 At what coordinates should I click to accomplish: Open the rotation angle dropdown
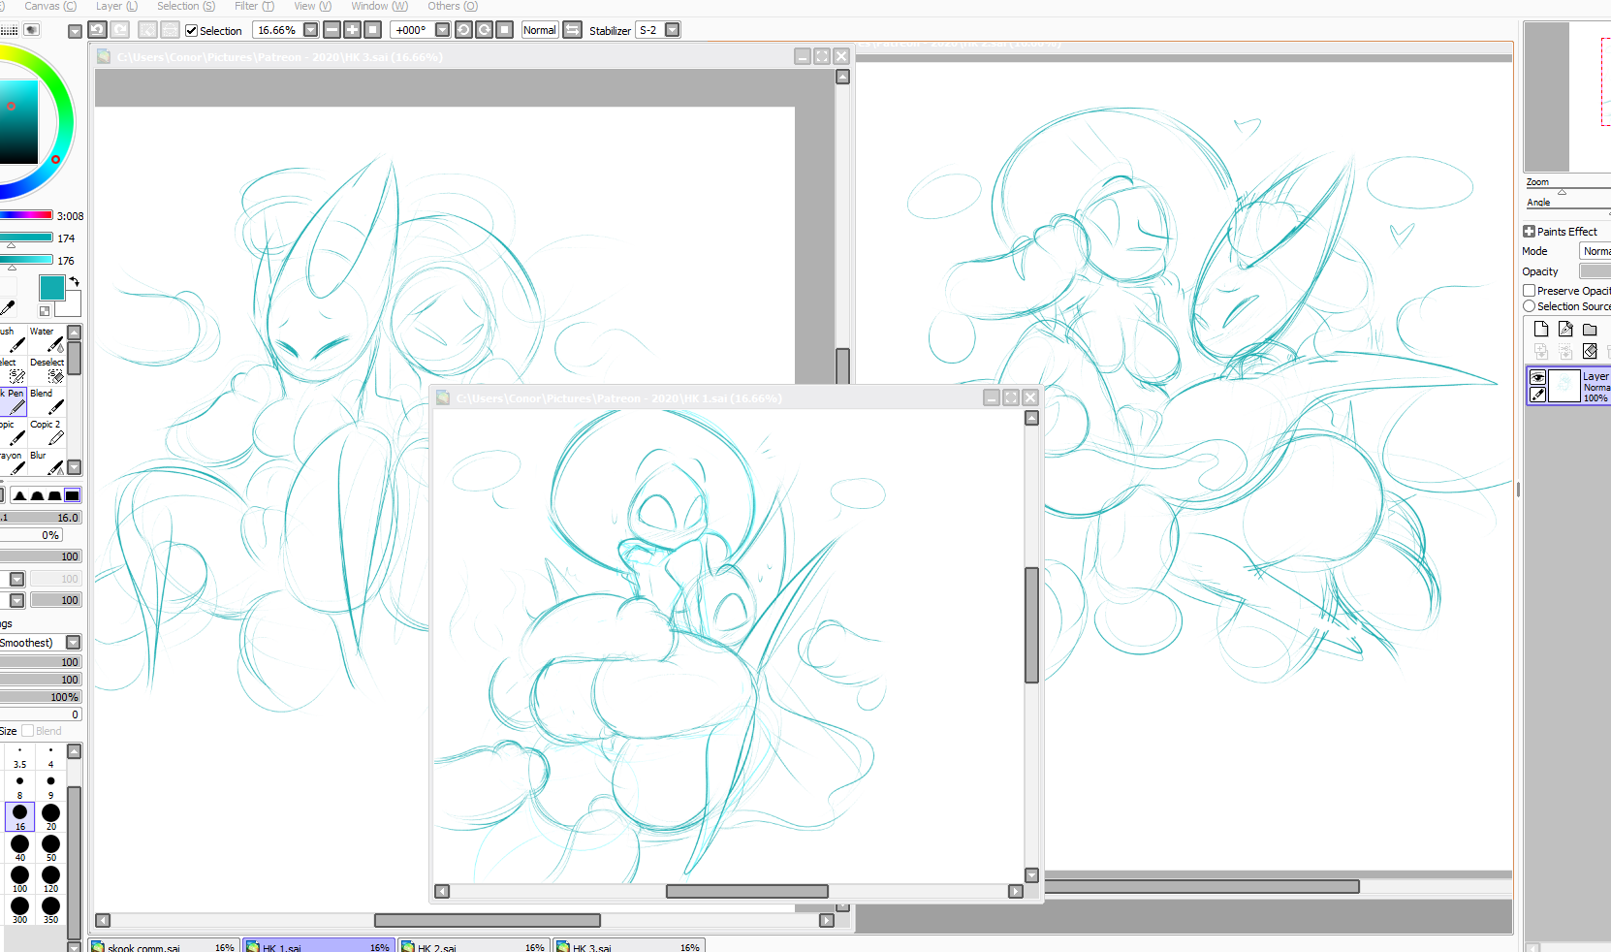443,30
